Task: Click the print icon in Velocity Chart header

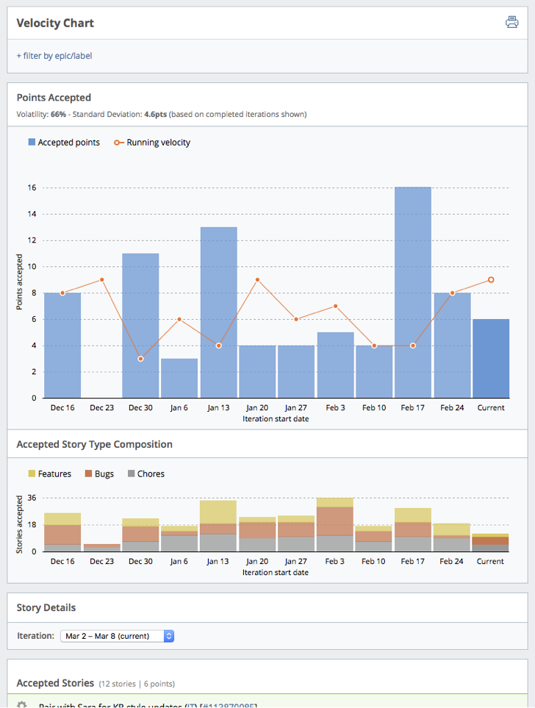Action: (x=511, y=22)
